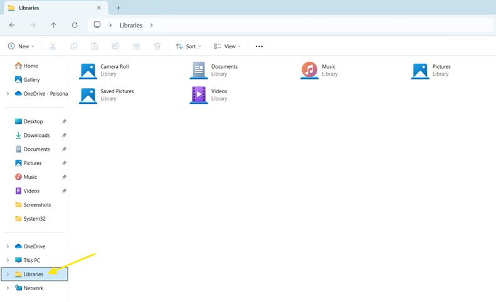Screen dimensions: 496x302
Task: Open the Camera Roll library
Action: coord(88,70)
